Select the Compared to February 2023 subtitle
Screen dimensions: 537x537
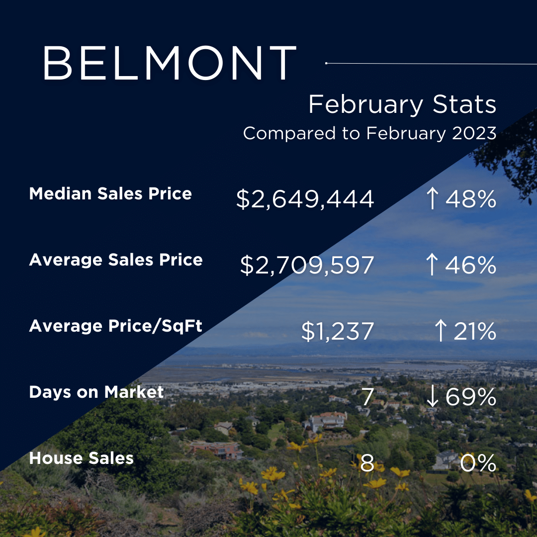pyautogui.click(x=370, y=133)
